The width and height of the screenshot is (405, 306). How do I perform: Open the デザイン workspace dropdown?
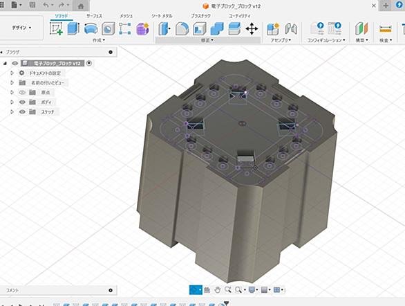pyautogui.click(x=21, y=28)
